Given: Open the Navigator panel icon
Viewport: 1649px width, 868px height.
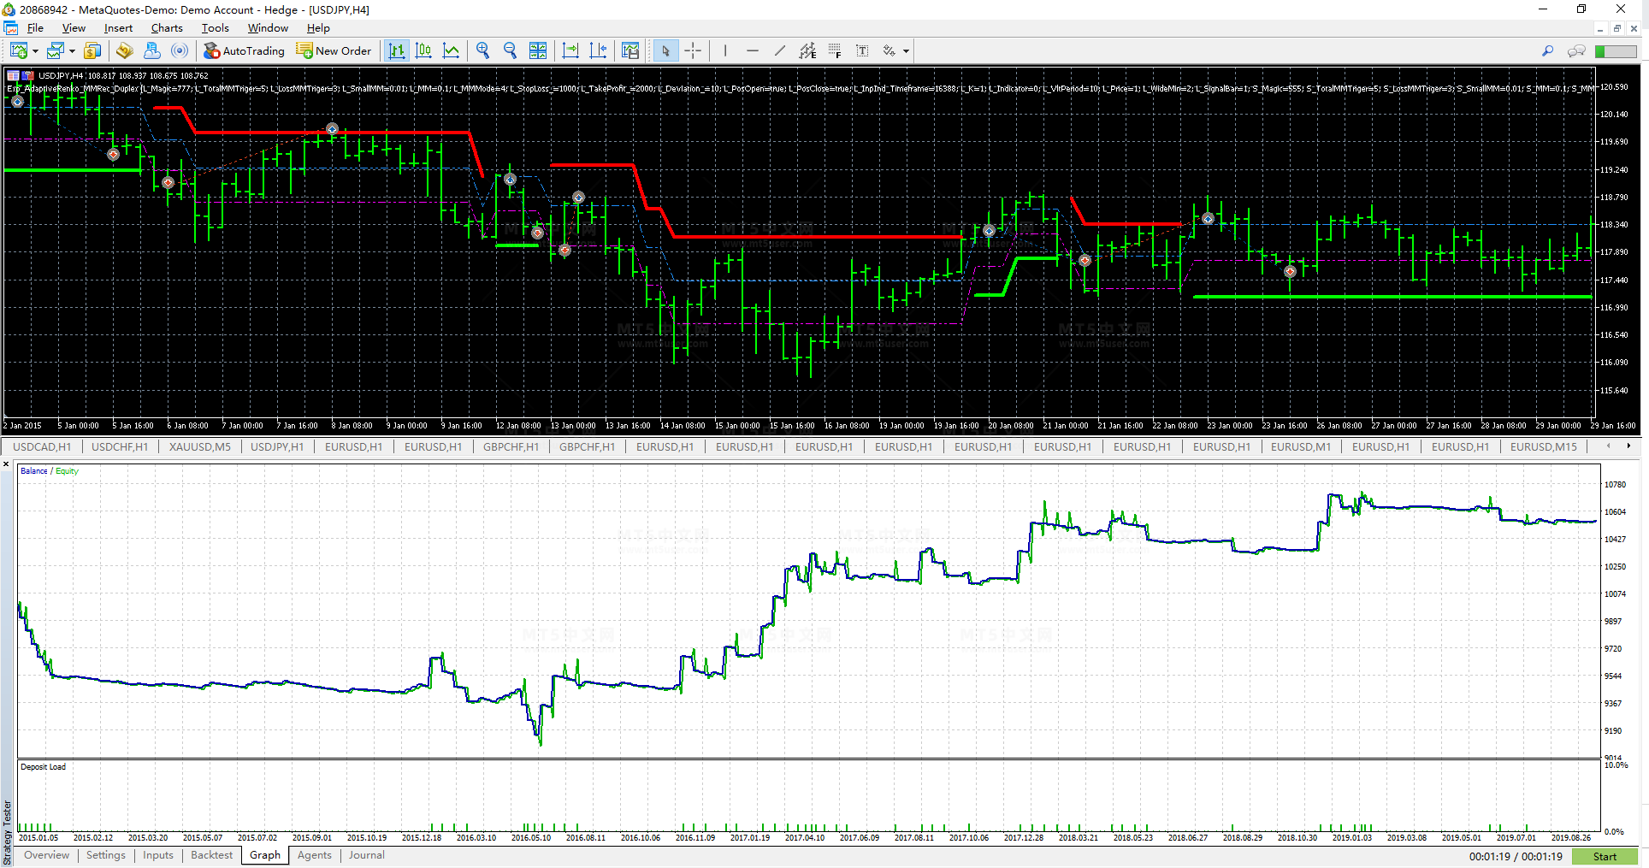Looking at the screenshot, I should point(152,50).
